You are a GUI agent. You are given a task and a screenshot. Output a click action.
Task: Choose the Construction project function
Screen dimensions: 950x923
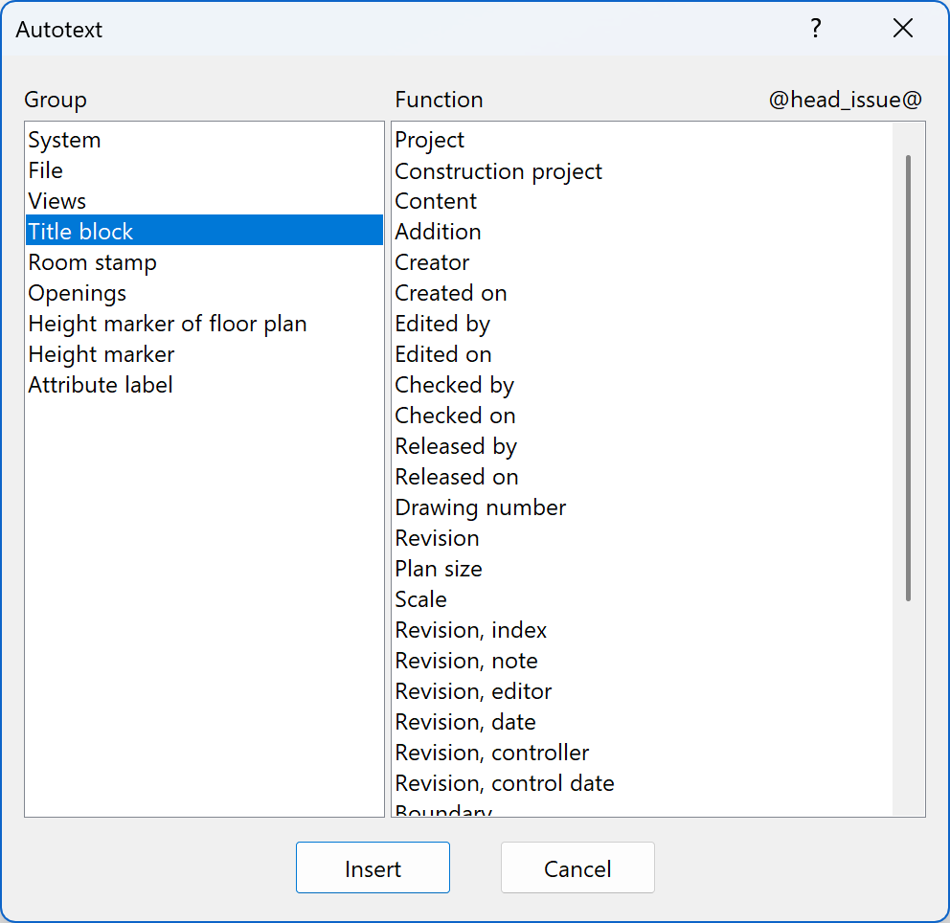498,169
